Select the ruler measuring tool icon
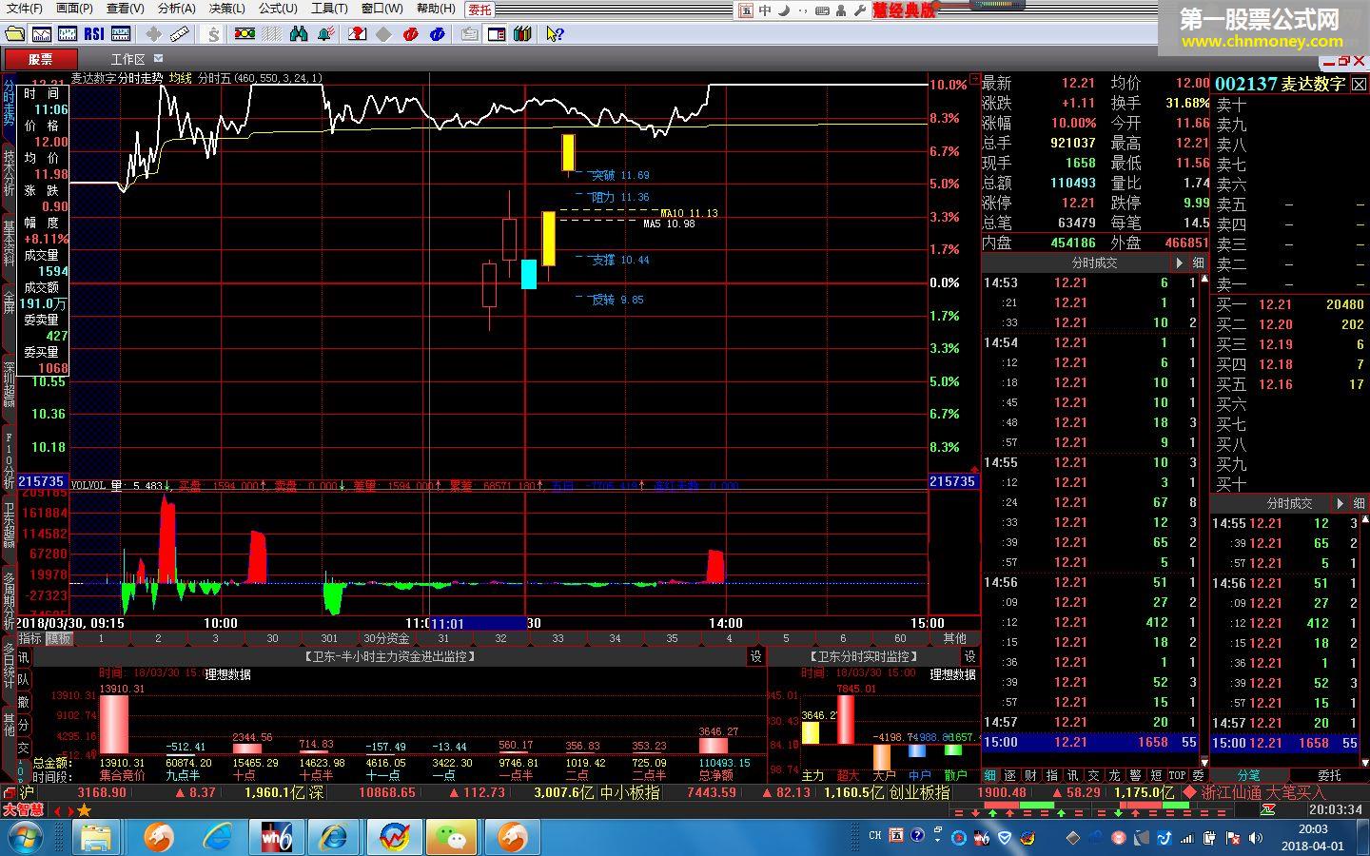1370x856 pixels. click(180, 34)
